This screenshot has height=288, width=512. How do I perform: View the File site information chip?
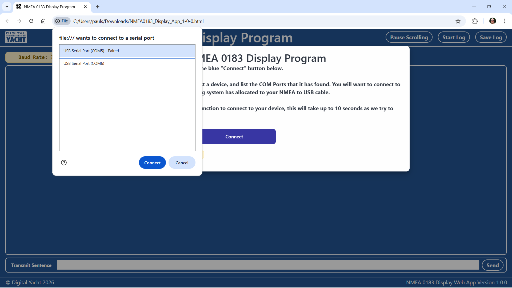click(x=62, y=21)
